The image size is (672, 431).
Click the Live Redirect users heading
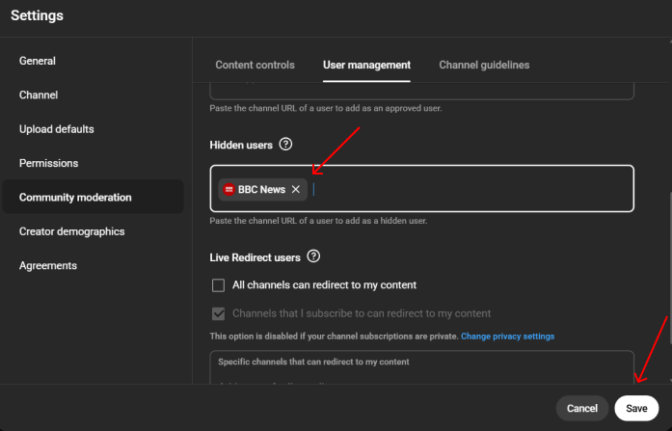tap(255, 257)
